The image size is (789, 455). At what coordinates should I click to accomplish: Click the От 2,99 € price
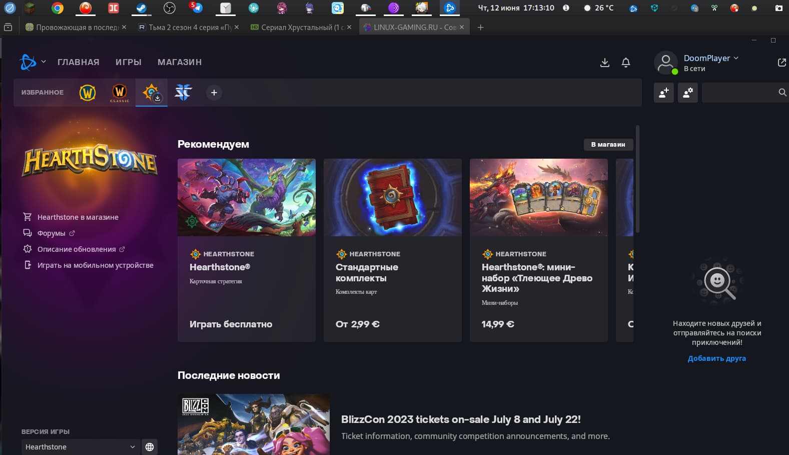point(358,324)
